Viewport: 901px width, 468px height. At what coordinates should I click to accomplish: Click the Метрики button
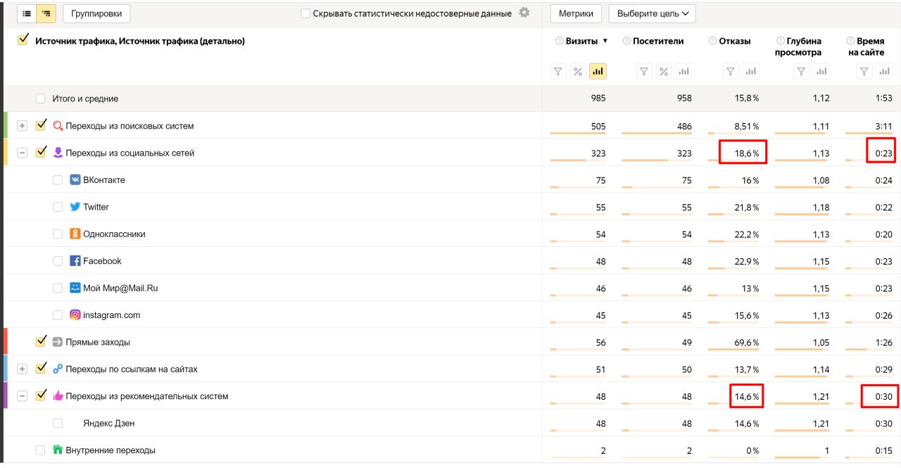click(x=576, y=13)
